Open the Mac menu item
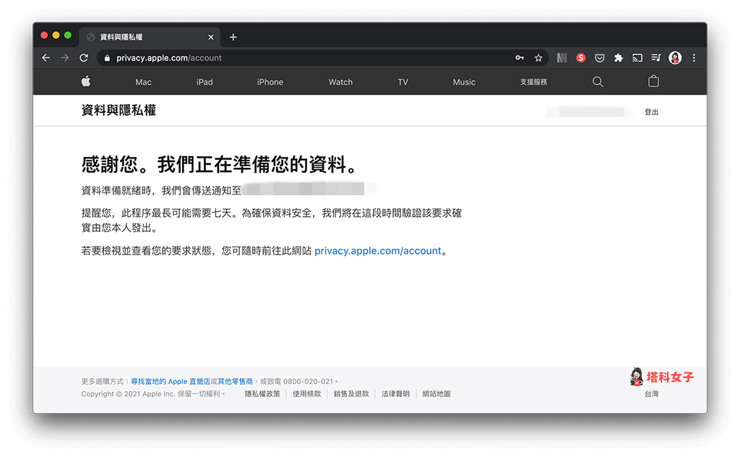 [144, 82]
